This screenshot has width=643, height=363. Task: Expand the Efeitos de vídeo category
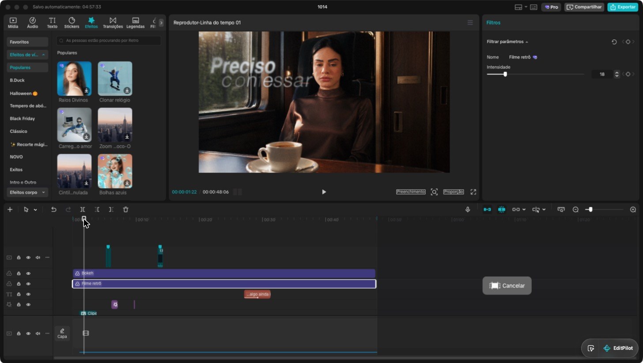click(x=27, y=55)
